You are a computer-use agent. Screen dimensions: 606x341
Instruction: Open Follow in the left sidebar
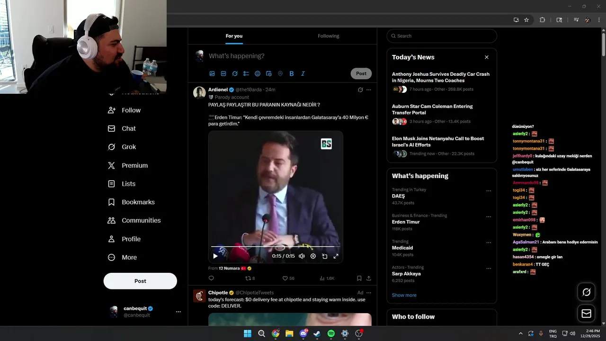point(125,110)
